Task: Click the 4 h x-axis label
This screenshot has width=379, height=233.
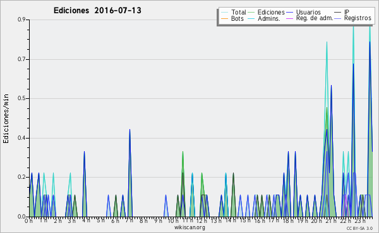Action: (86, 220)
